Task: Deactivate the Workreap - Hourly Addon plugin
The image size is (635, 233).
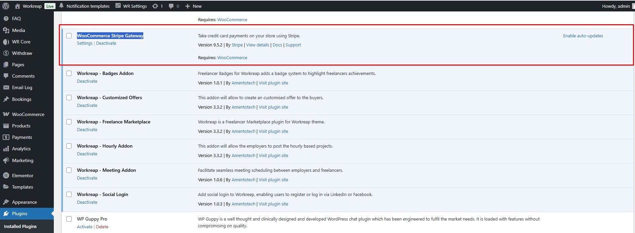Action: click(x=87, y=154)
